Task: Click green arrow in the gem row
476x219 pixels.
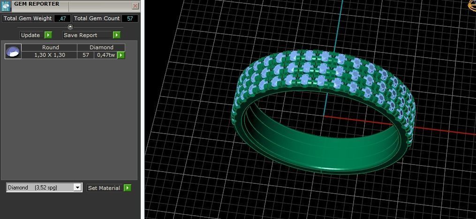Action: click(x=121, y=55)
